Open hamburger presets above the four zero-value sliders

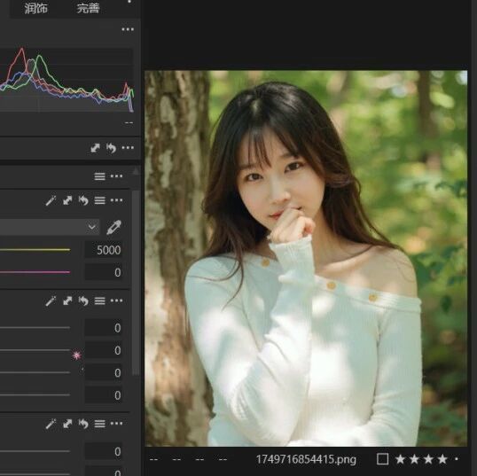click(x=100, y=301)
